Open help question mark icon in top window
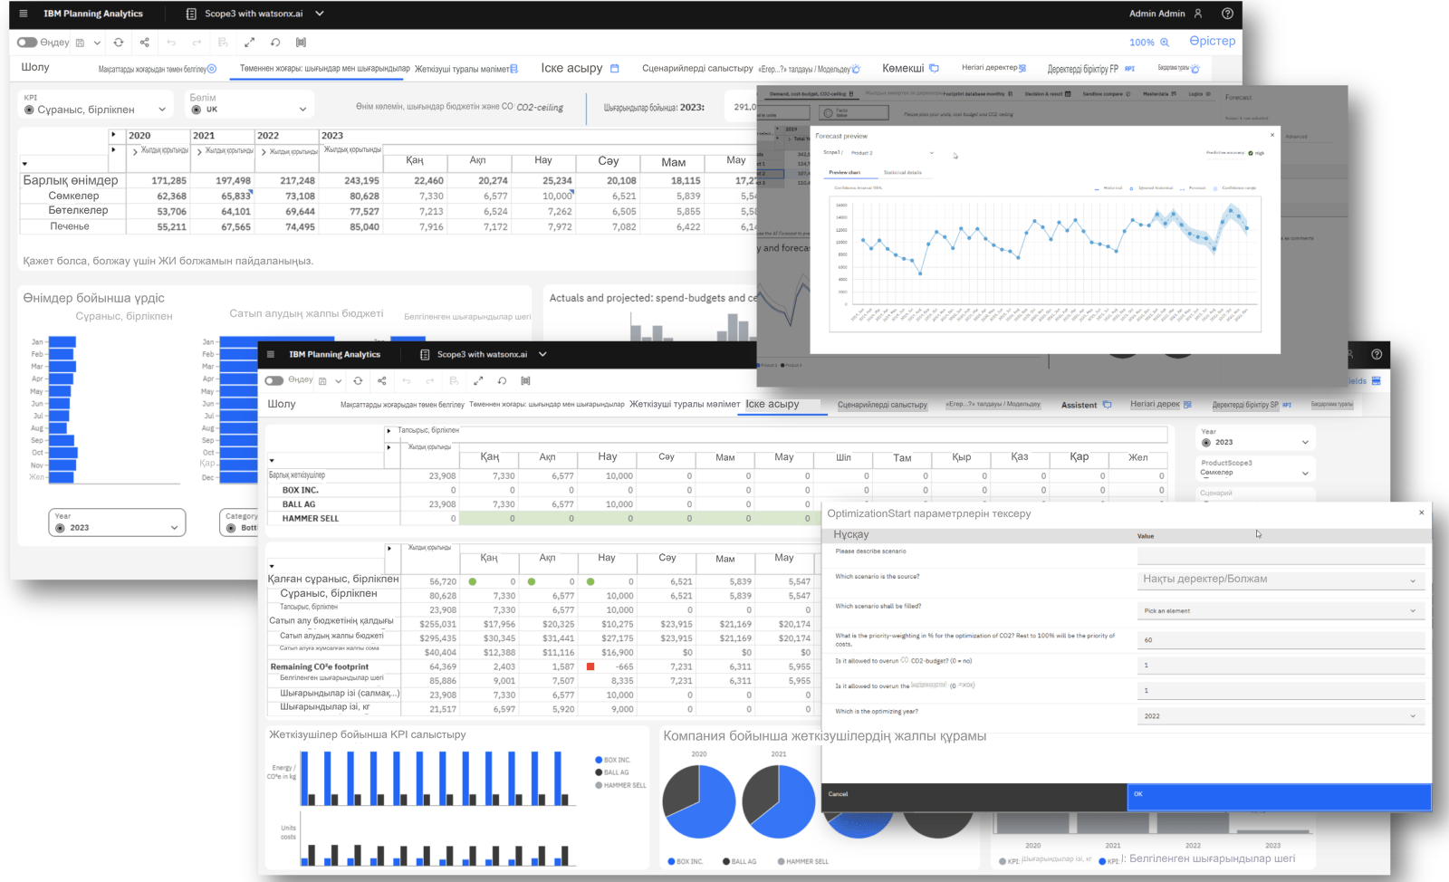This screenshot has height=882, width=1449. 1227,14
